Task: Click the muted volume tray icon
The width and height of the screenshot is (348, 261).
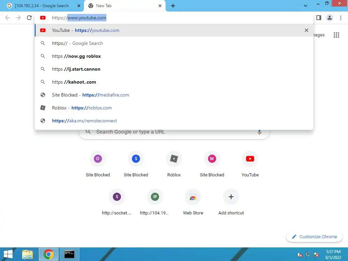Action: 300,255
